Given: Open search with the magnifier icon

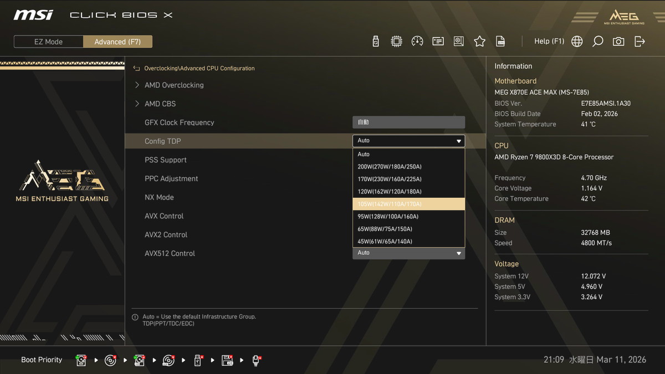Looking at the screenshot, I should pyautogui.click(x=597, y=42).
